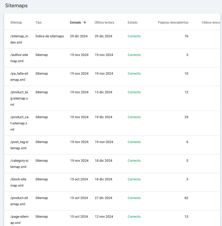Image resolution: width=222 pixels, height=226 pixels.
Task: Sort by Páginas descubiertas column header
Action: click(x=173, y=23)
